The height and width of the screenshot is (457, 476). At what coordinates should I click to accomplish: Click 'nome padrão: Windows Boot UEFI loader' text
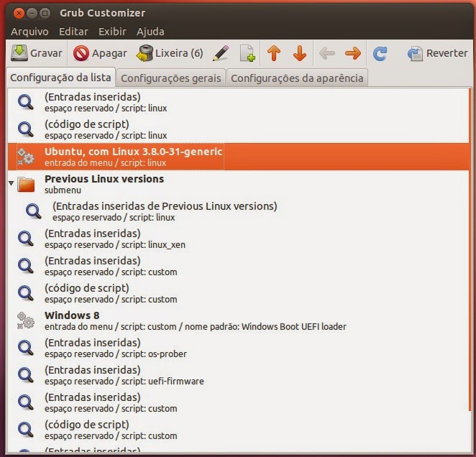pyautogui.click(x=265, y=327)
